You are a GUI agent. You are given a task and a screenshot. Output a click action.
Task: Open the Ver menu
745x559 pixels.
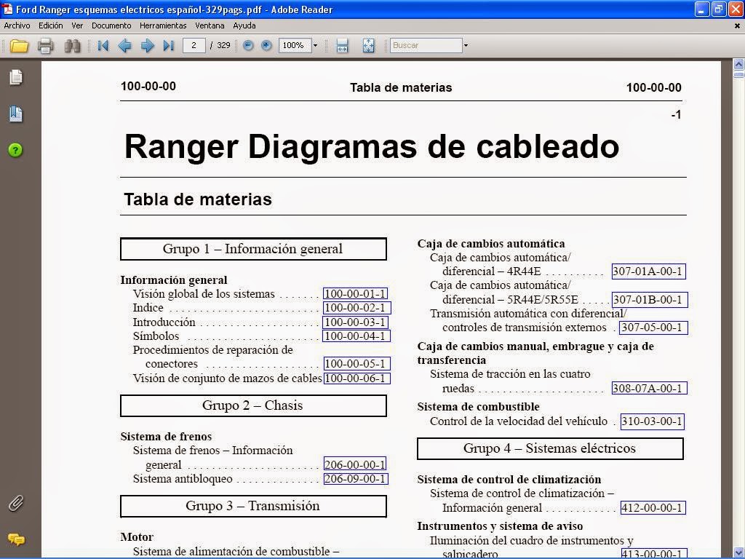[77, 25]
